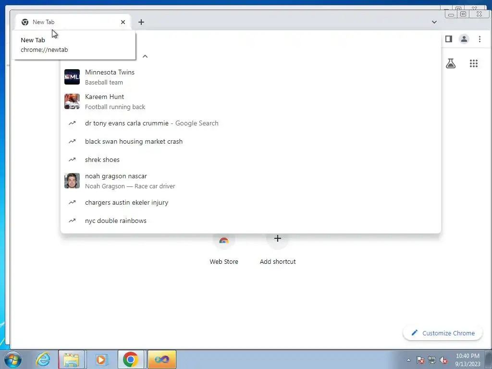Screen dimensions: 492x369
Task: Click trending icon beside shrek shoes
Action: (72, 160)
